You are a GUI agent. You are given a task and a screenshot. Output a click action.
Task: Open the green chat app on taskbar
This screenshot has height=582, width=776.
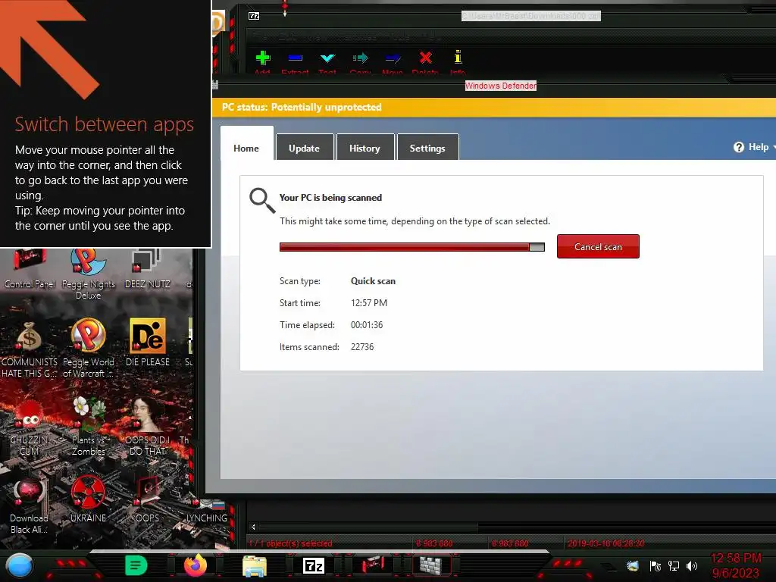point(136,565)
